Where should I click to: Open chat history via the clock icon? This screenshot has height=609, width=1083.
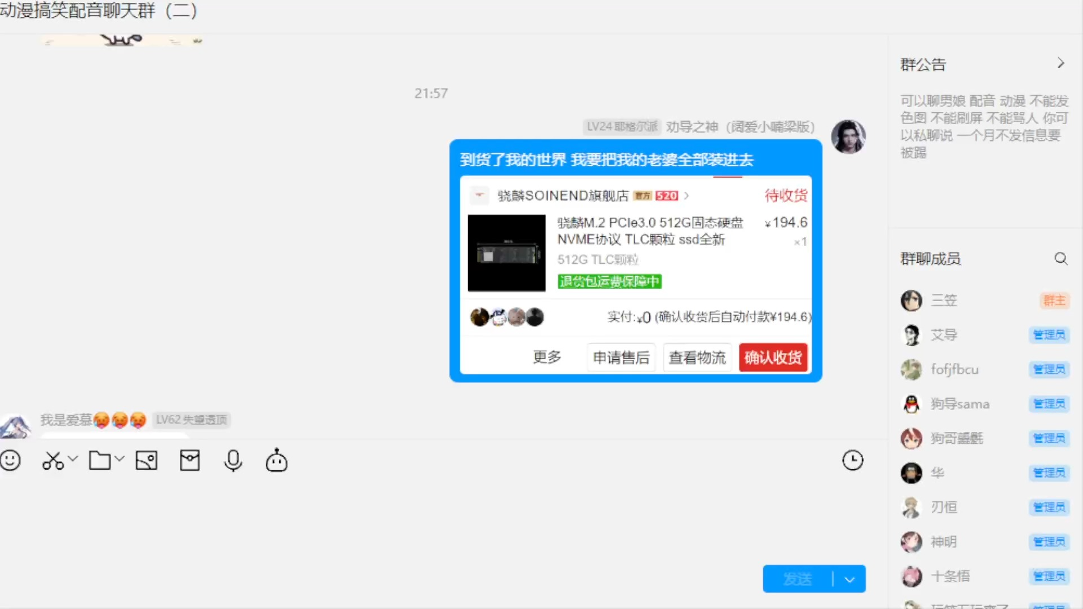(853, 460)
